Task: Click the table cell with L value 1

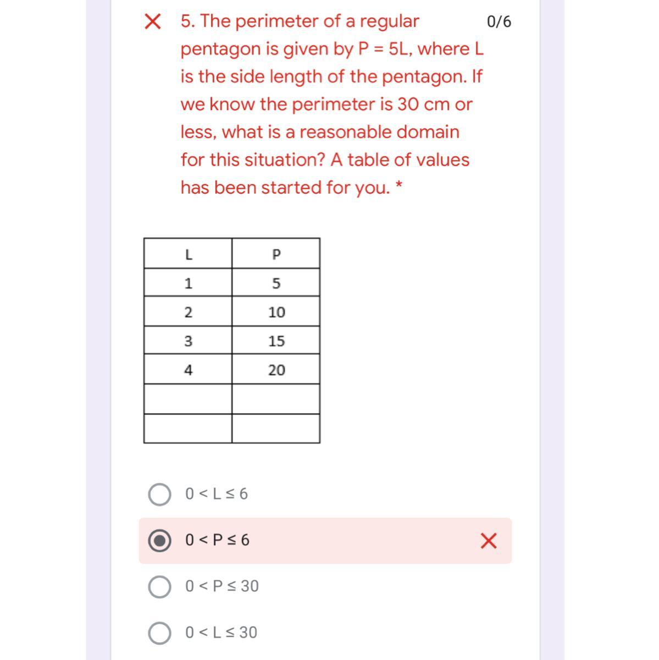Action: (x=188, y=283)
